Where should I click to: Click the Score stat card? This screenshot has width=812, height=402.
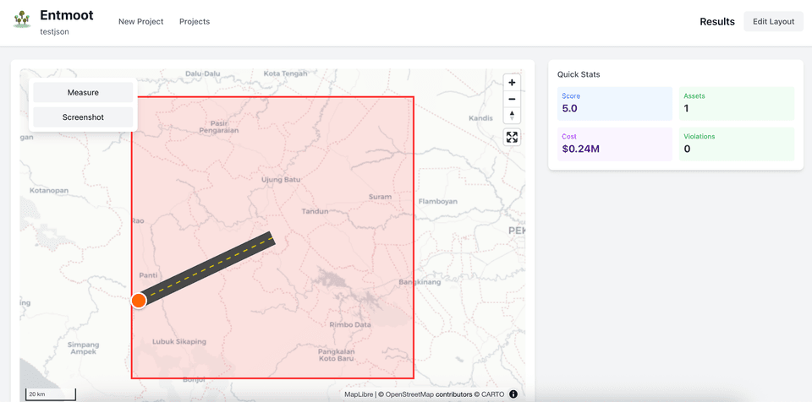coord(615,103)
